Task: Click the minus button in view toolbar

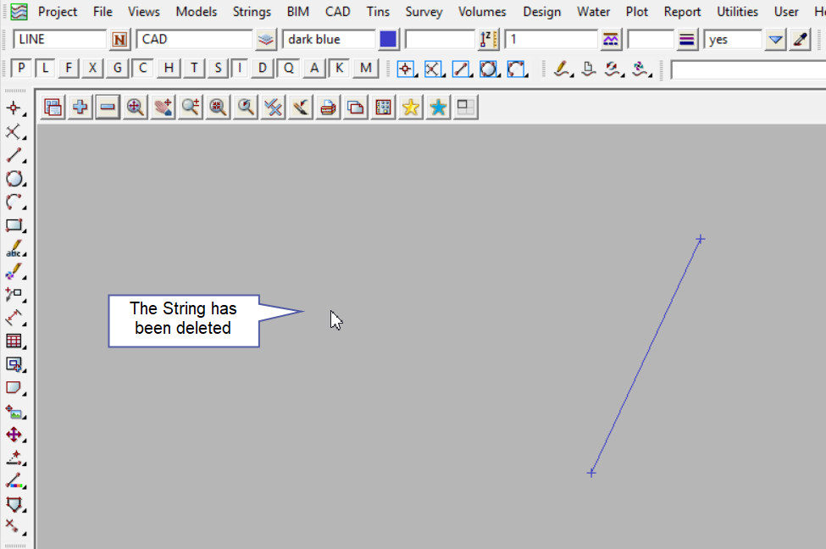Action: pyautogui.click(x=108, y=108)
